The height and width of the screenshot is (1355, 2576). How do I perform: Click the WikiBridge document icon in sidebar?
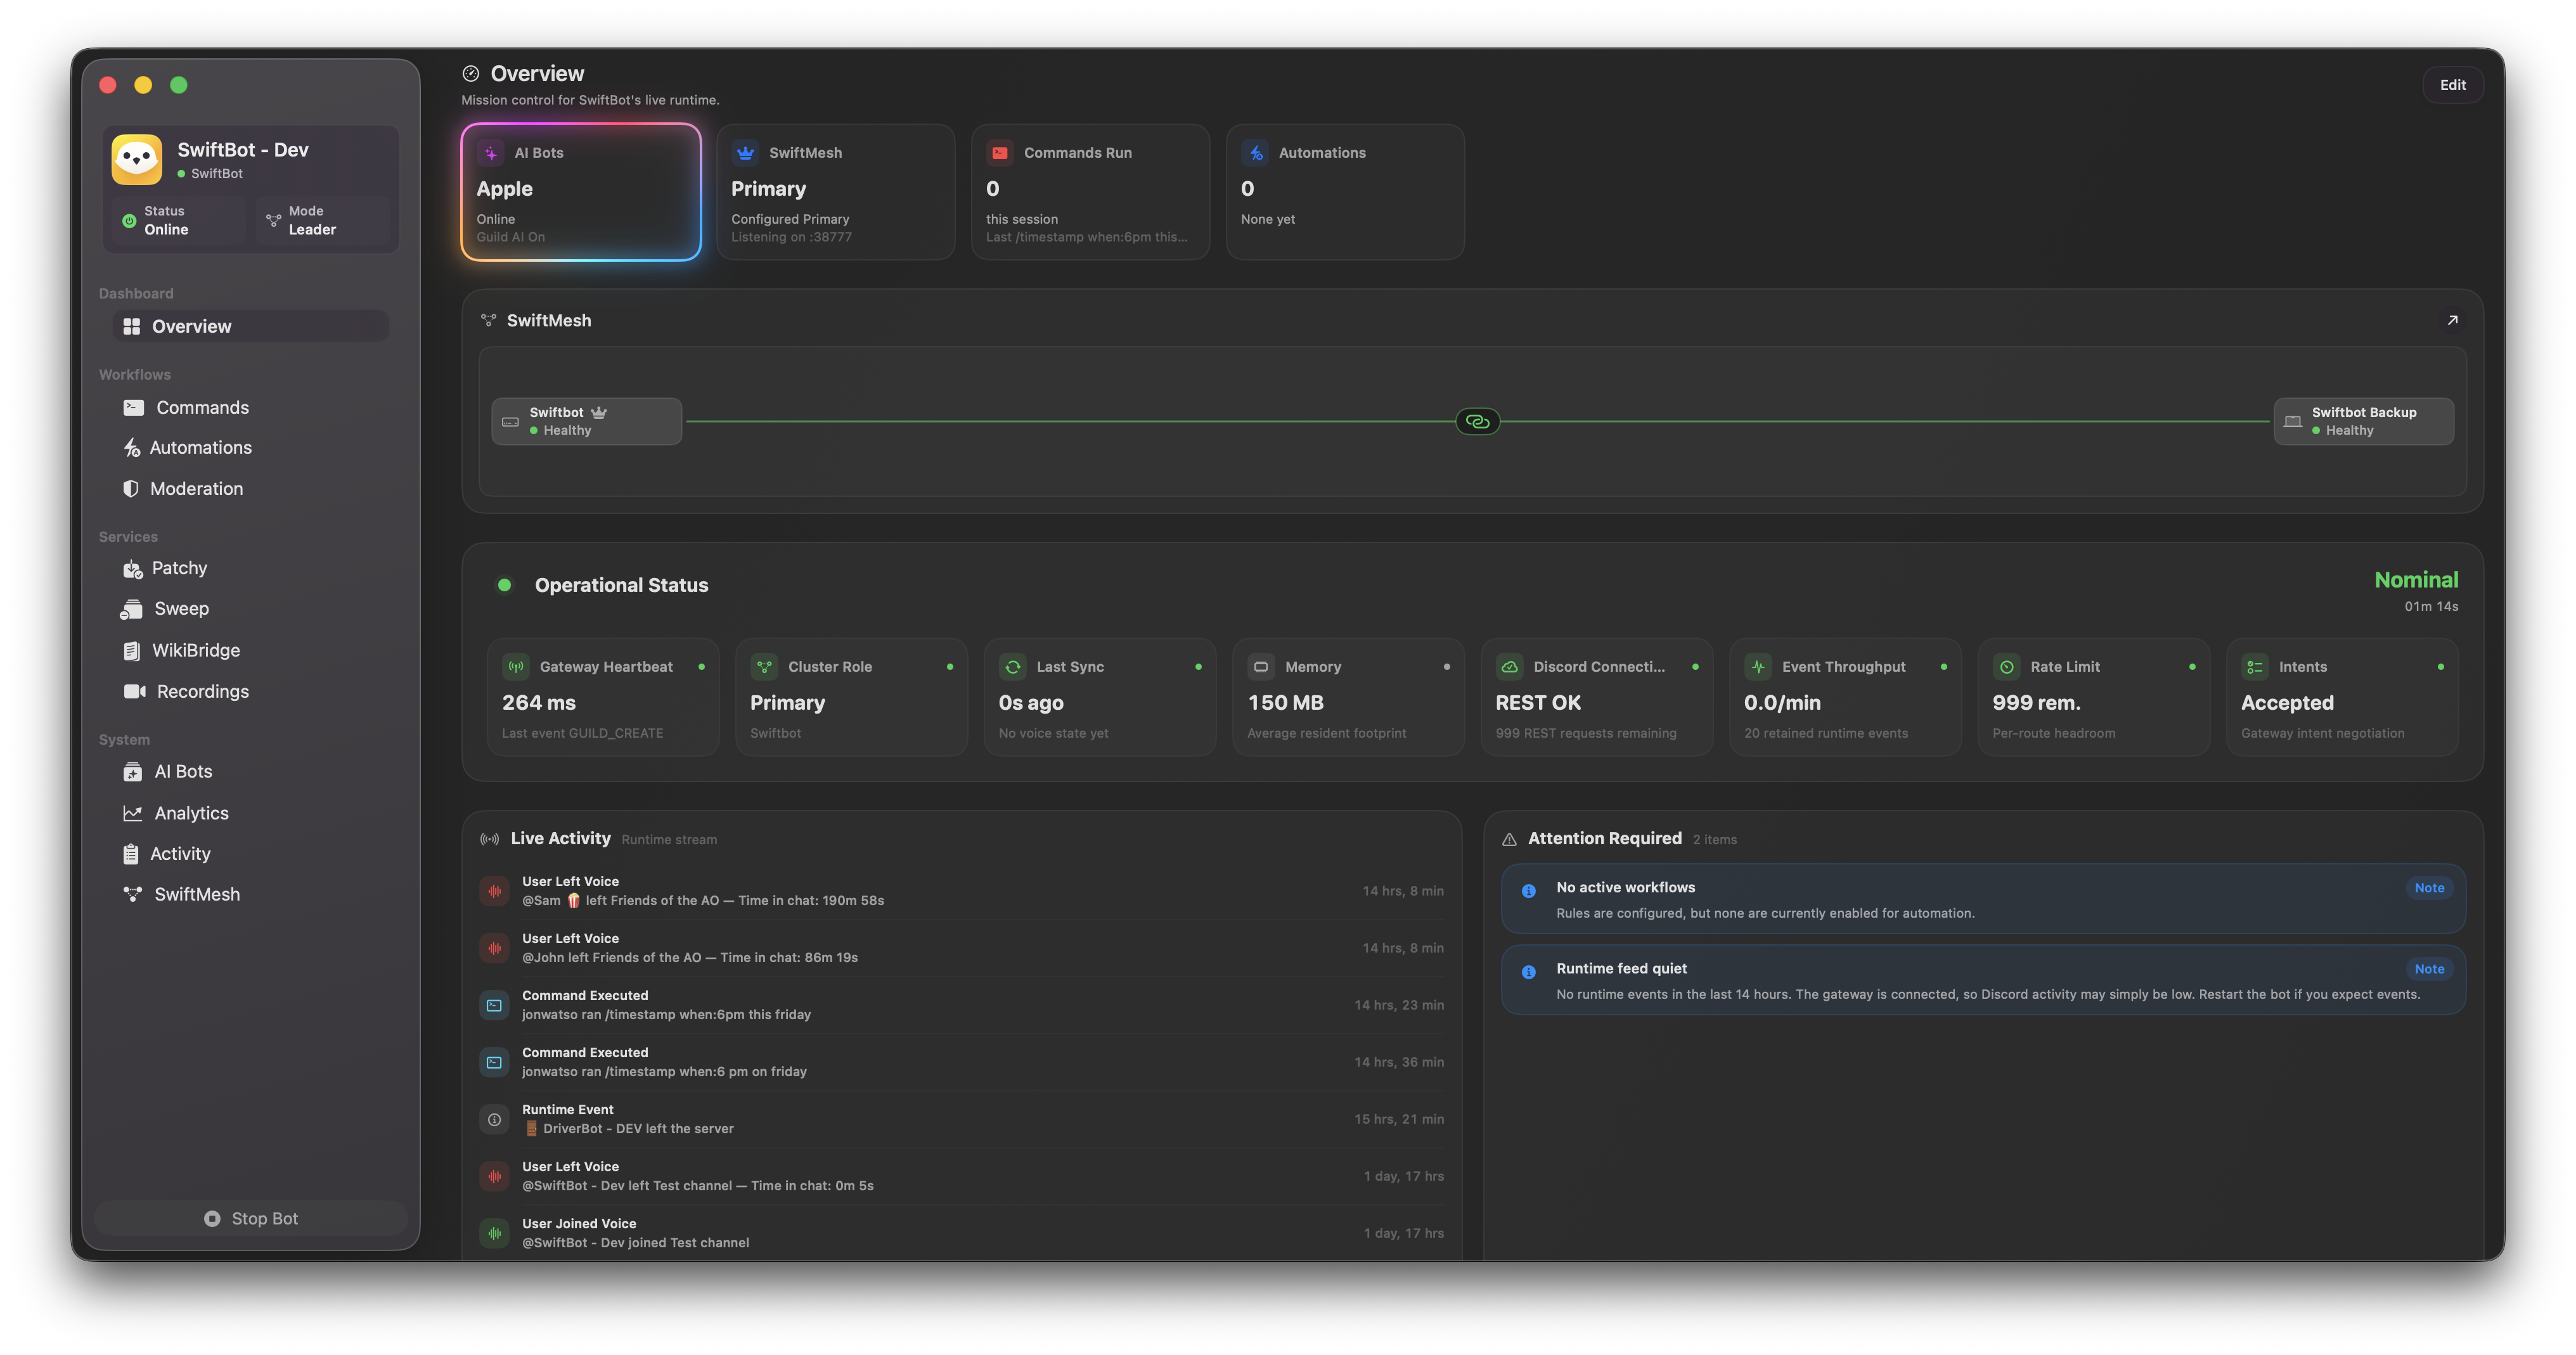click(131, 650)
